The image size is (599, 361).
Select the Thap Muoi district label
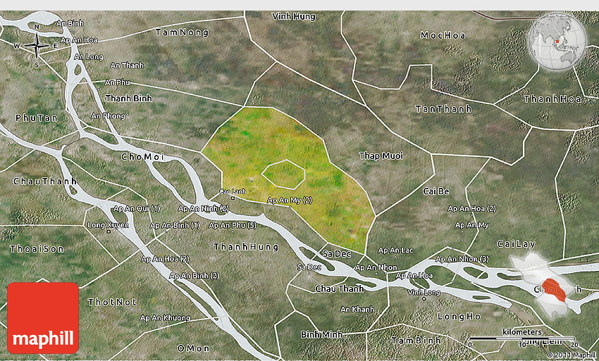point(380,156)
